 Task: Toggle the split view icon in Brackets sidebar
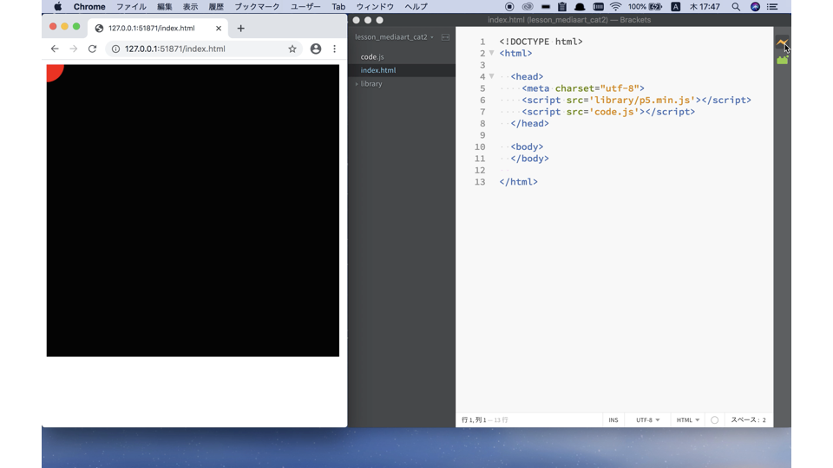(445, 37)
